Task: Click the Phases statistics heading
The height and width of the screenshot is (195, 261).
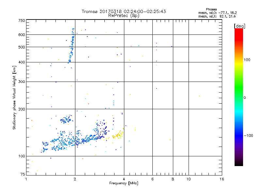Action: point(211,9)
